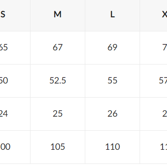167x167 pixels.
Task: Select the 110 measurement cell
Action: (112, 147)
